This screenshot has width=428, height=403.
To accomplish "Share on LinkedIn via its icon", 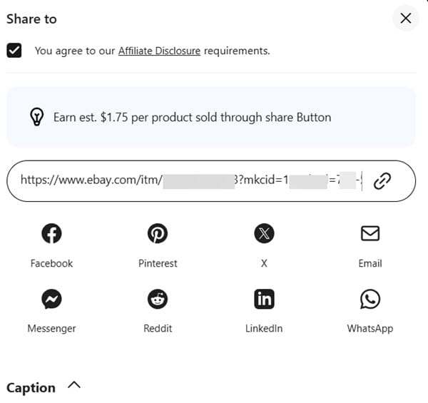I will coord(264,299).
